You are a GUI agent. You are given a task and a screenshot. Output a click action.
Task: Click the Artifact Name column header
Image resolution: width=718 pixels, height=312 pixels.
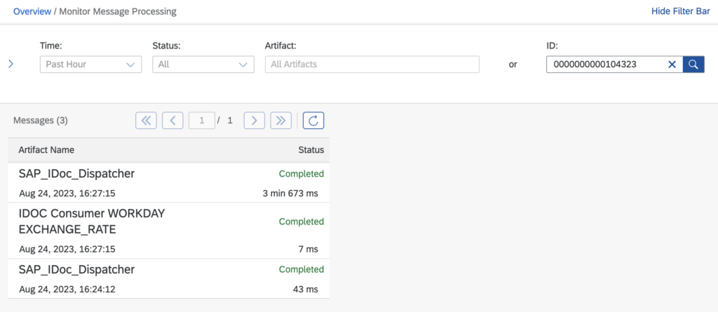tap(46, 150)
